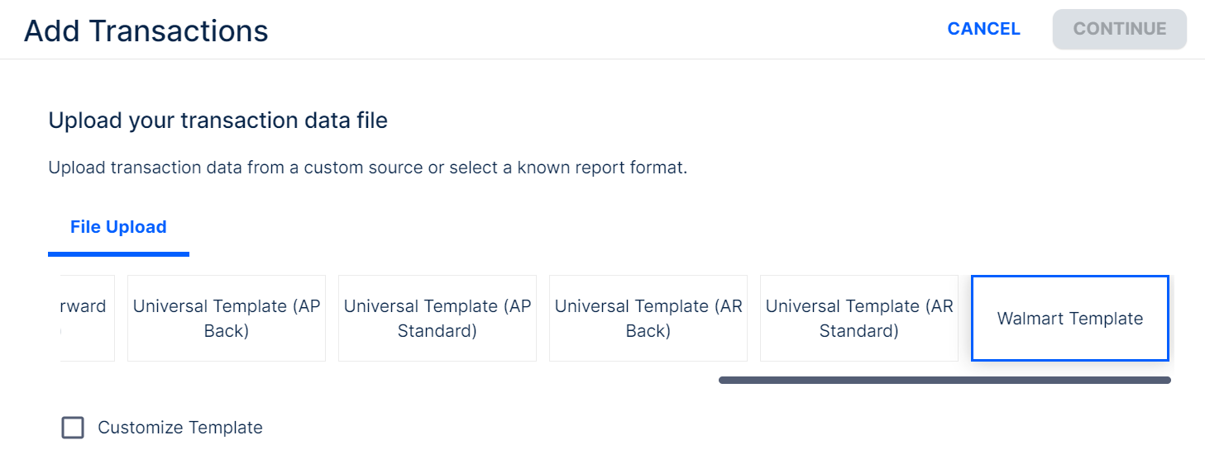Screen dimensions: 1205x459
Task: Click 'Back)' text in AP Back card
Action: pyautogui.click(x=226, y=331)
